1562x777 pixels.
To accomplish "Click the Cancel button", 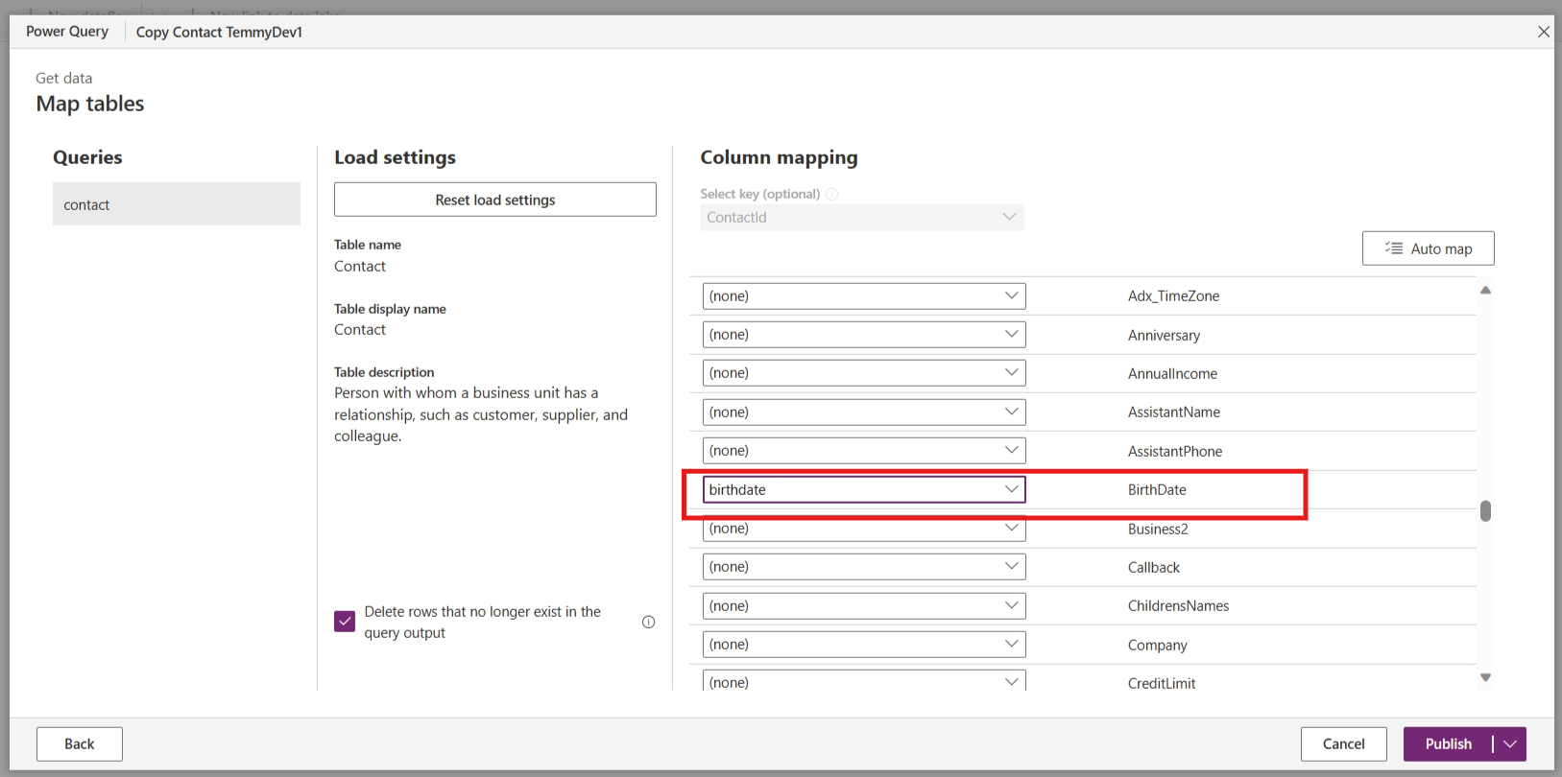I will [1343, 744].
